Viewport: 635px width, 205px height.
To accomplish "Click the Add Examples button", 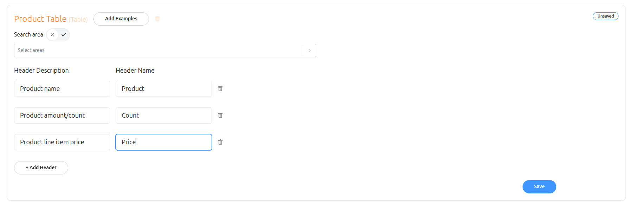I will 121,19.
